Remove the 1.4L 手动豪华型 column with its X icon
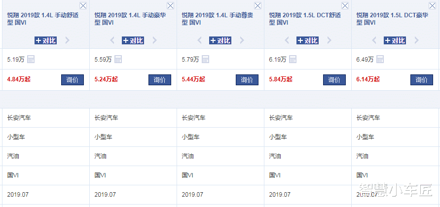440x207 pixels. (170, 5)
